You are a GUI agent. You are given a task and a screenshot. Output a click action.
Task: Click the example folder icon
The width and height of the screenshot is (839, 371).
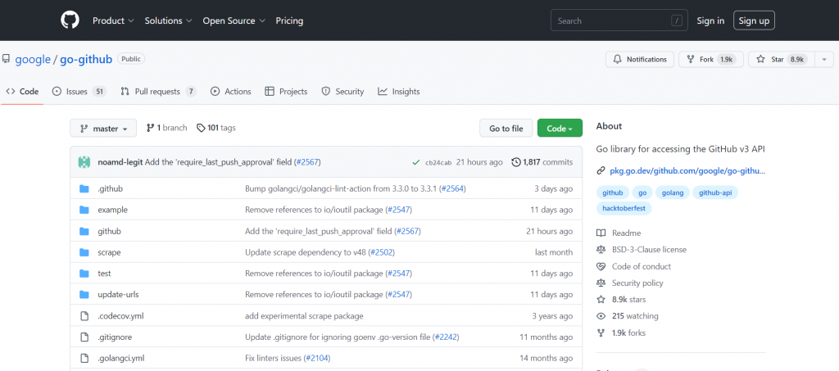[84, 210]
